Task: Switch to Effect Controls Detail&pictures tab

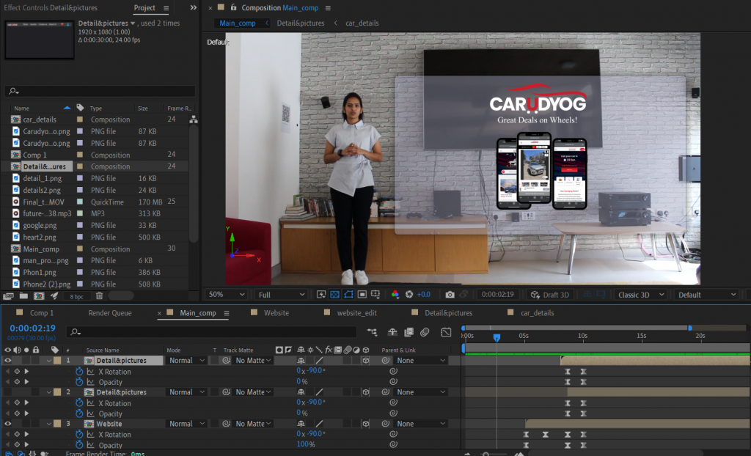Action: (x=51, y=8)
